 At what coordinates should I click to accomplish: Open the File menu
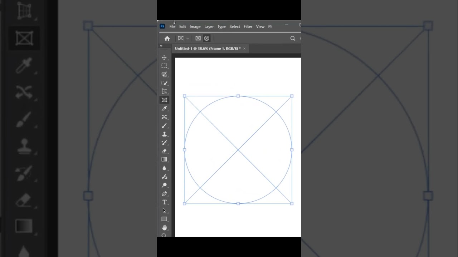coord(172,26)
